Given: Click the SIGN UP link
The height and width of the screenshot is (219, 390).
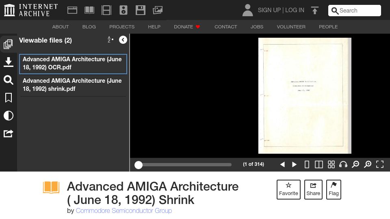Looking at the screenshot, I should [x=269, y=10].
